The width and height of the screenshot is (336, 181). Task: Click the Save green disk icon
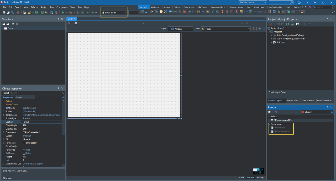(x=36, y=12)
